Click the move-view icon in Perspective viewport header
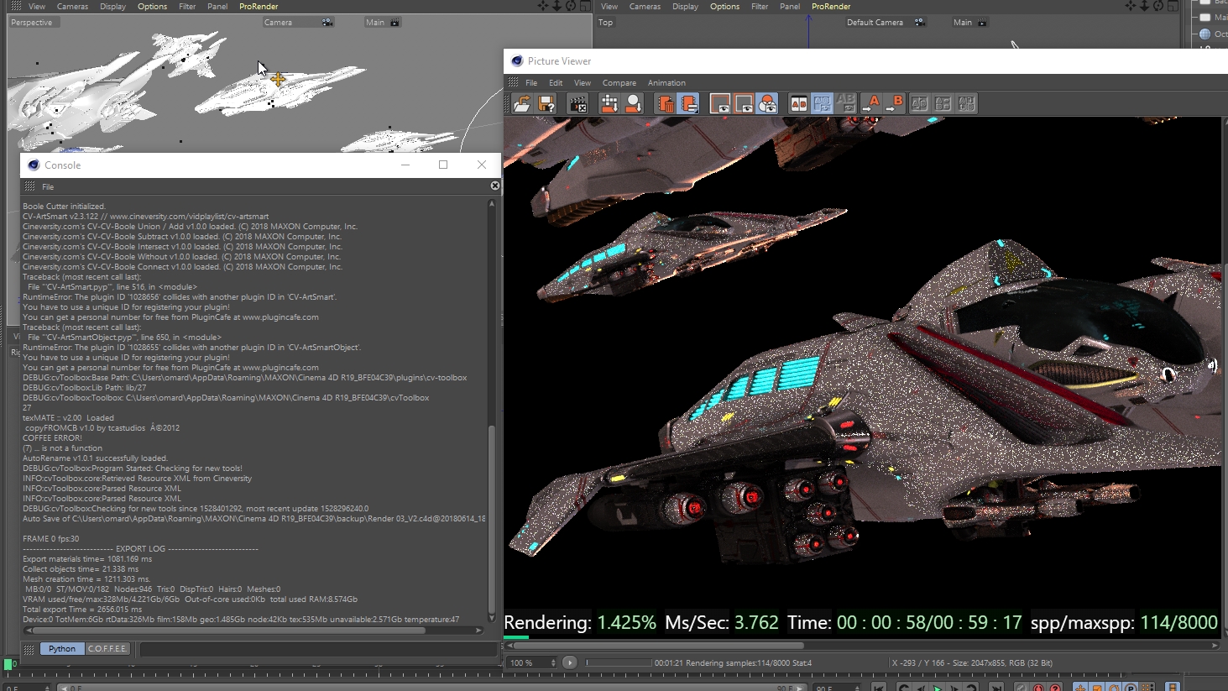1228x691 pixels. tap(543, 6)
